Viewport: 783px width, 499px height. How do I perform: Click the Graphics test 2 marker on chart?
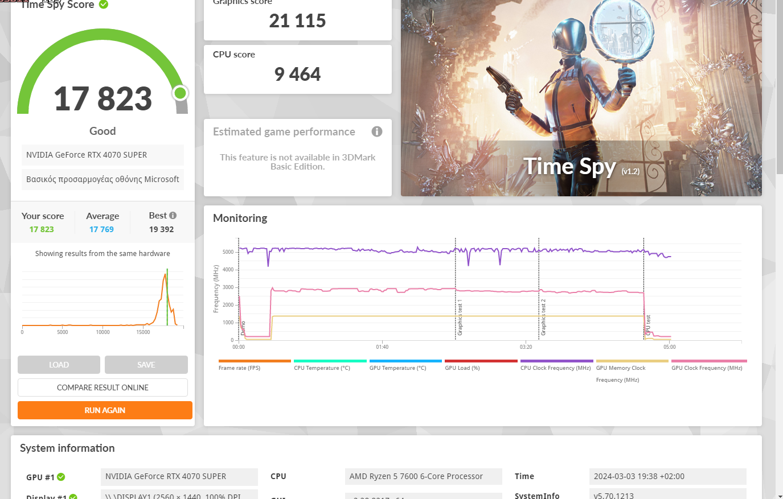point(543,317)
